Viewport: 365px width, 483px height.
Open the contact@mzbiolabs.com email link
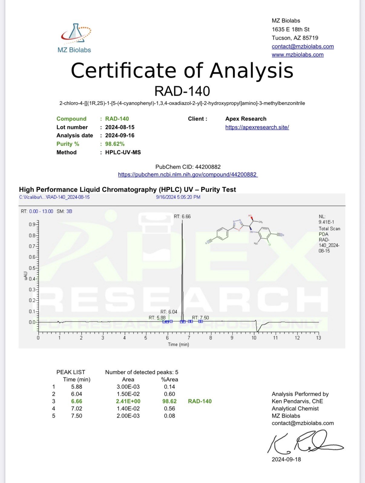coord(303,46)
